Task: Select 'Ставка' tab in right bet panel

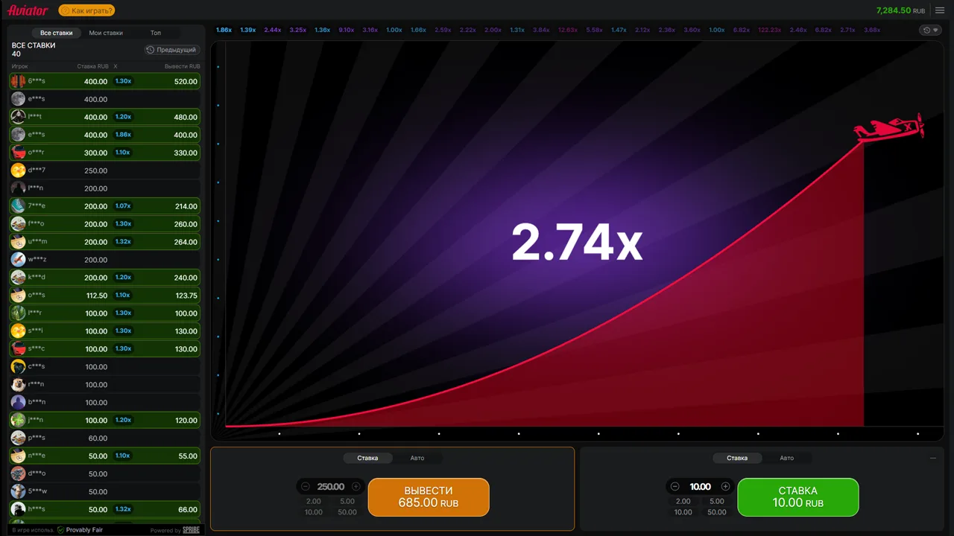Action: [x=737, y=458]
